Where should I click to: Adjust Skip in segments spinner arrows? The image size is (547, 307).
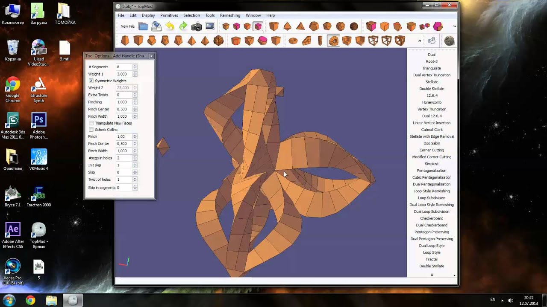point(135,188)
